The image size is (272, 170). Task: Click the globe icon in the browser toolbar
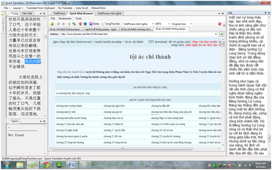(85, 24)
